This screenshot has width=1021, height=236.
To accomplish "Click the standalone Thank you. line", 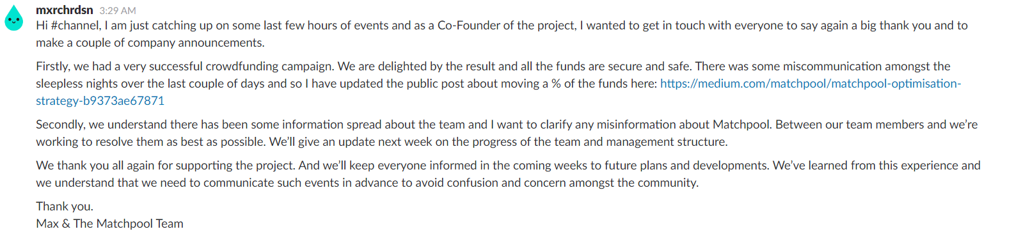I will click(65, 207).
